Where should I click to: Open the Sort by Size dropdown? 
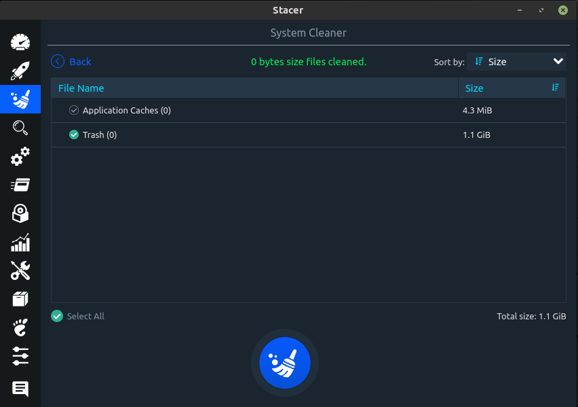[516, 61]
